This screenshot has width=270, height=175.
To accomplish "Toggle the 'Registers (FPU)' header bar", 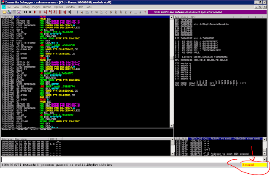I will tap(220, 17).
